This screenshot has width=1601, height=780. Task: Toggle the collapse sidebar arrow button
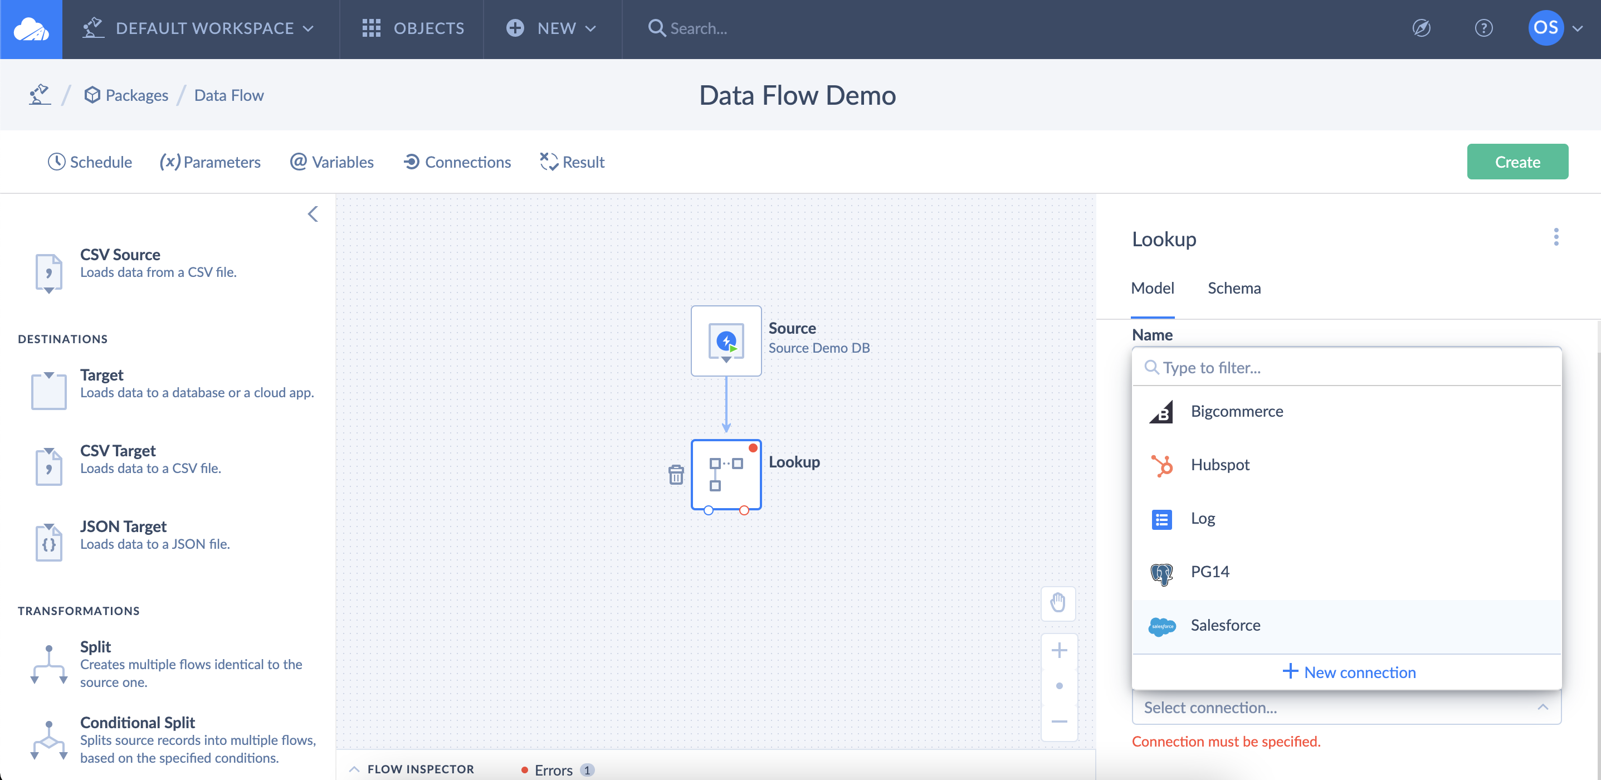(314, 214)
